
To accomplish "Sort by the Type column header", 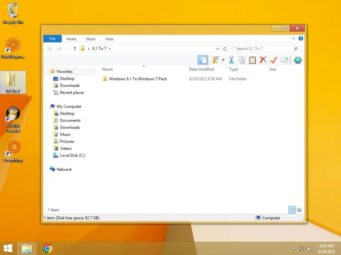I will click(x=233, y=69).
